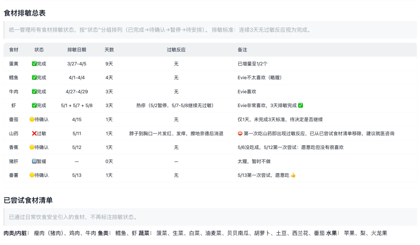Click the 香蕉 food name cell
Screen dimensions: 420x245
(x=14, y=147)
